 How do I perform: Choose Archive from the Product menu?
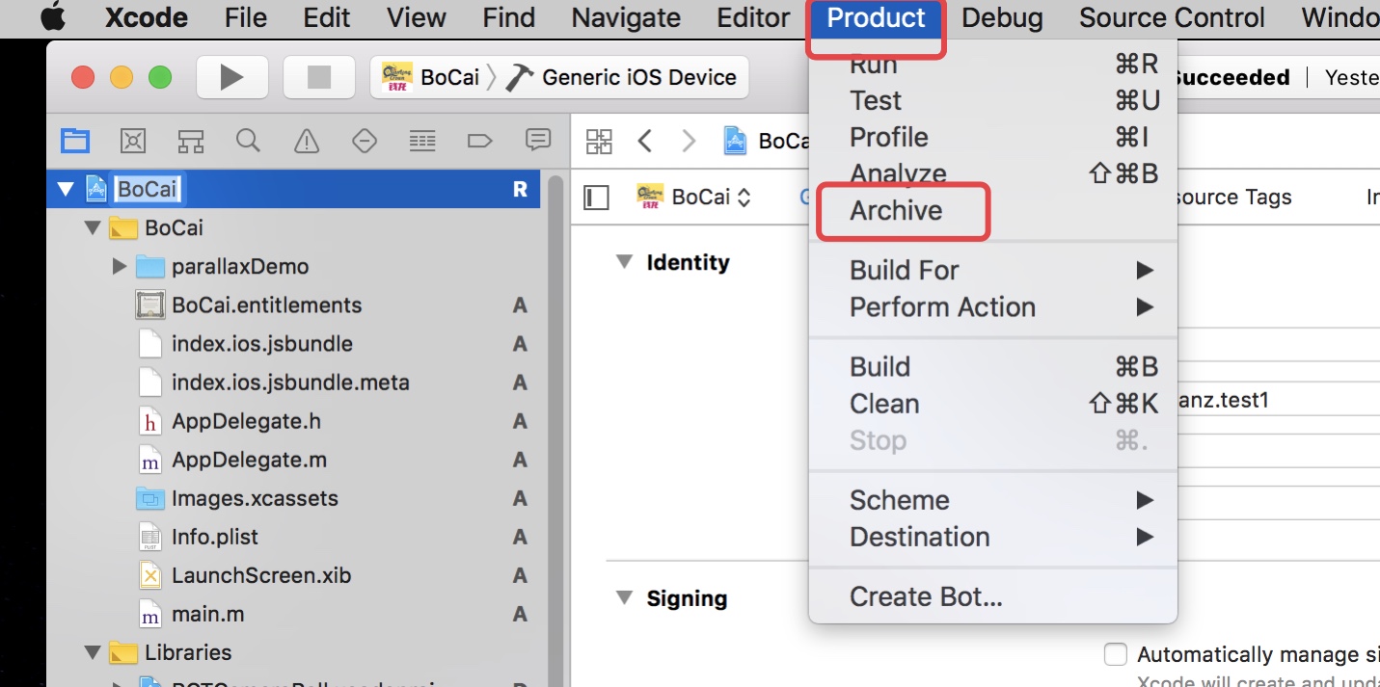click(x=896, y=211)
